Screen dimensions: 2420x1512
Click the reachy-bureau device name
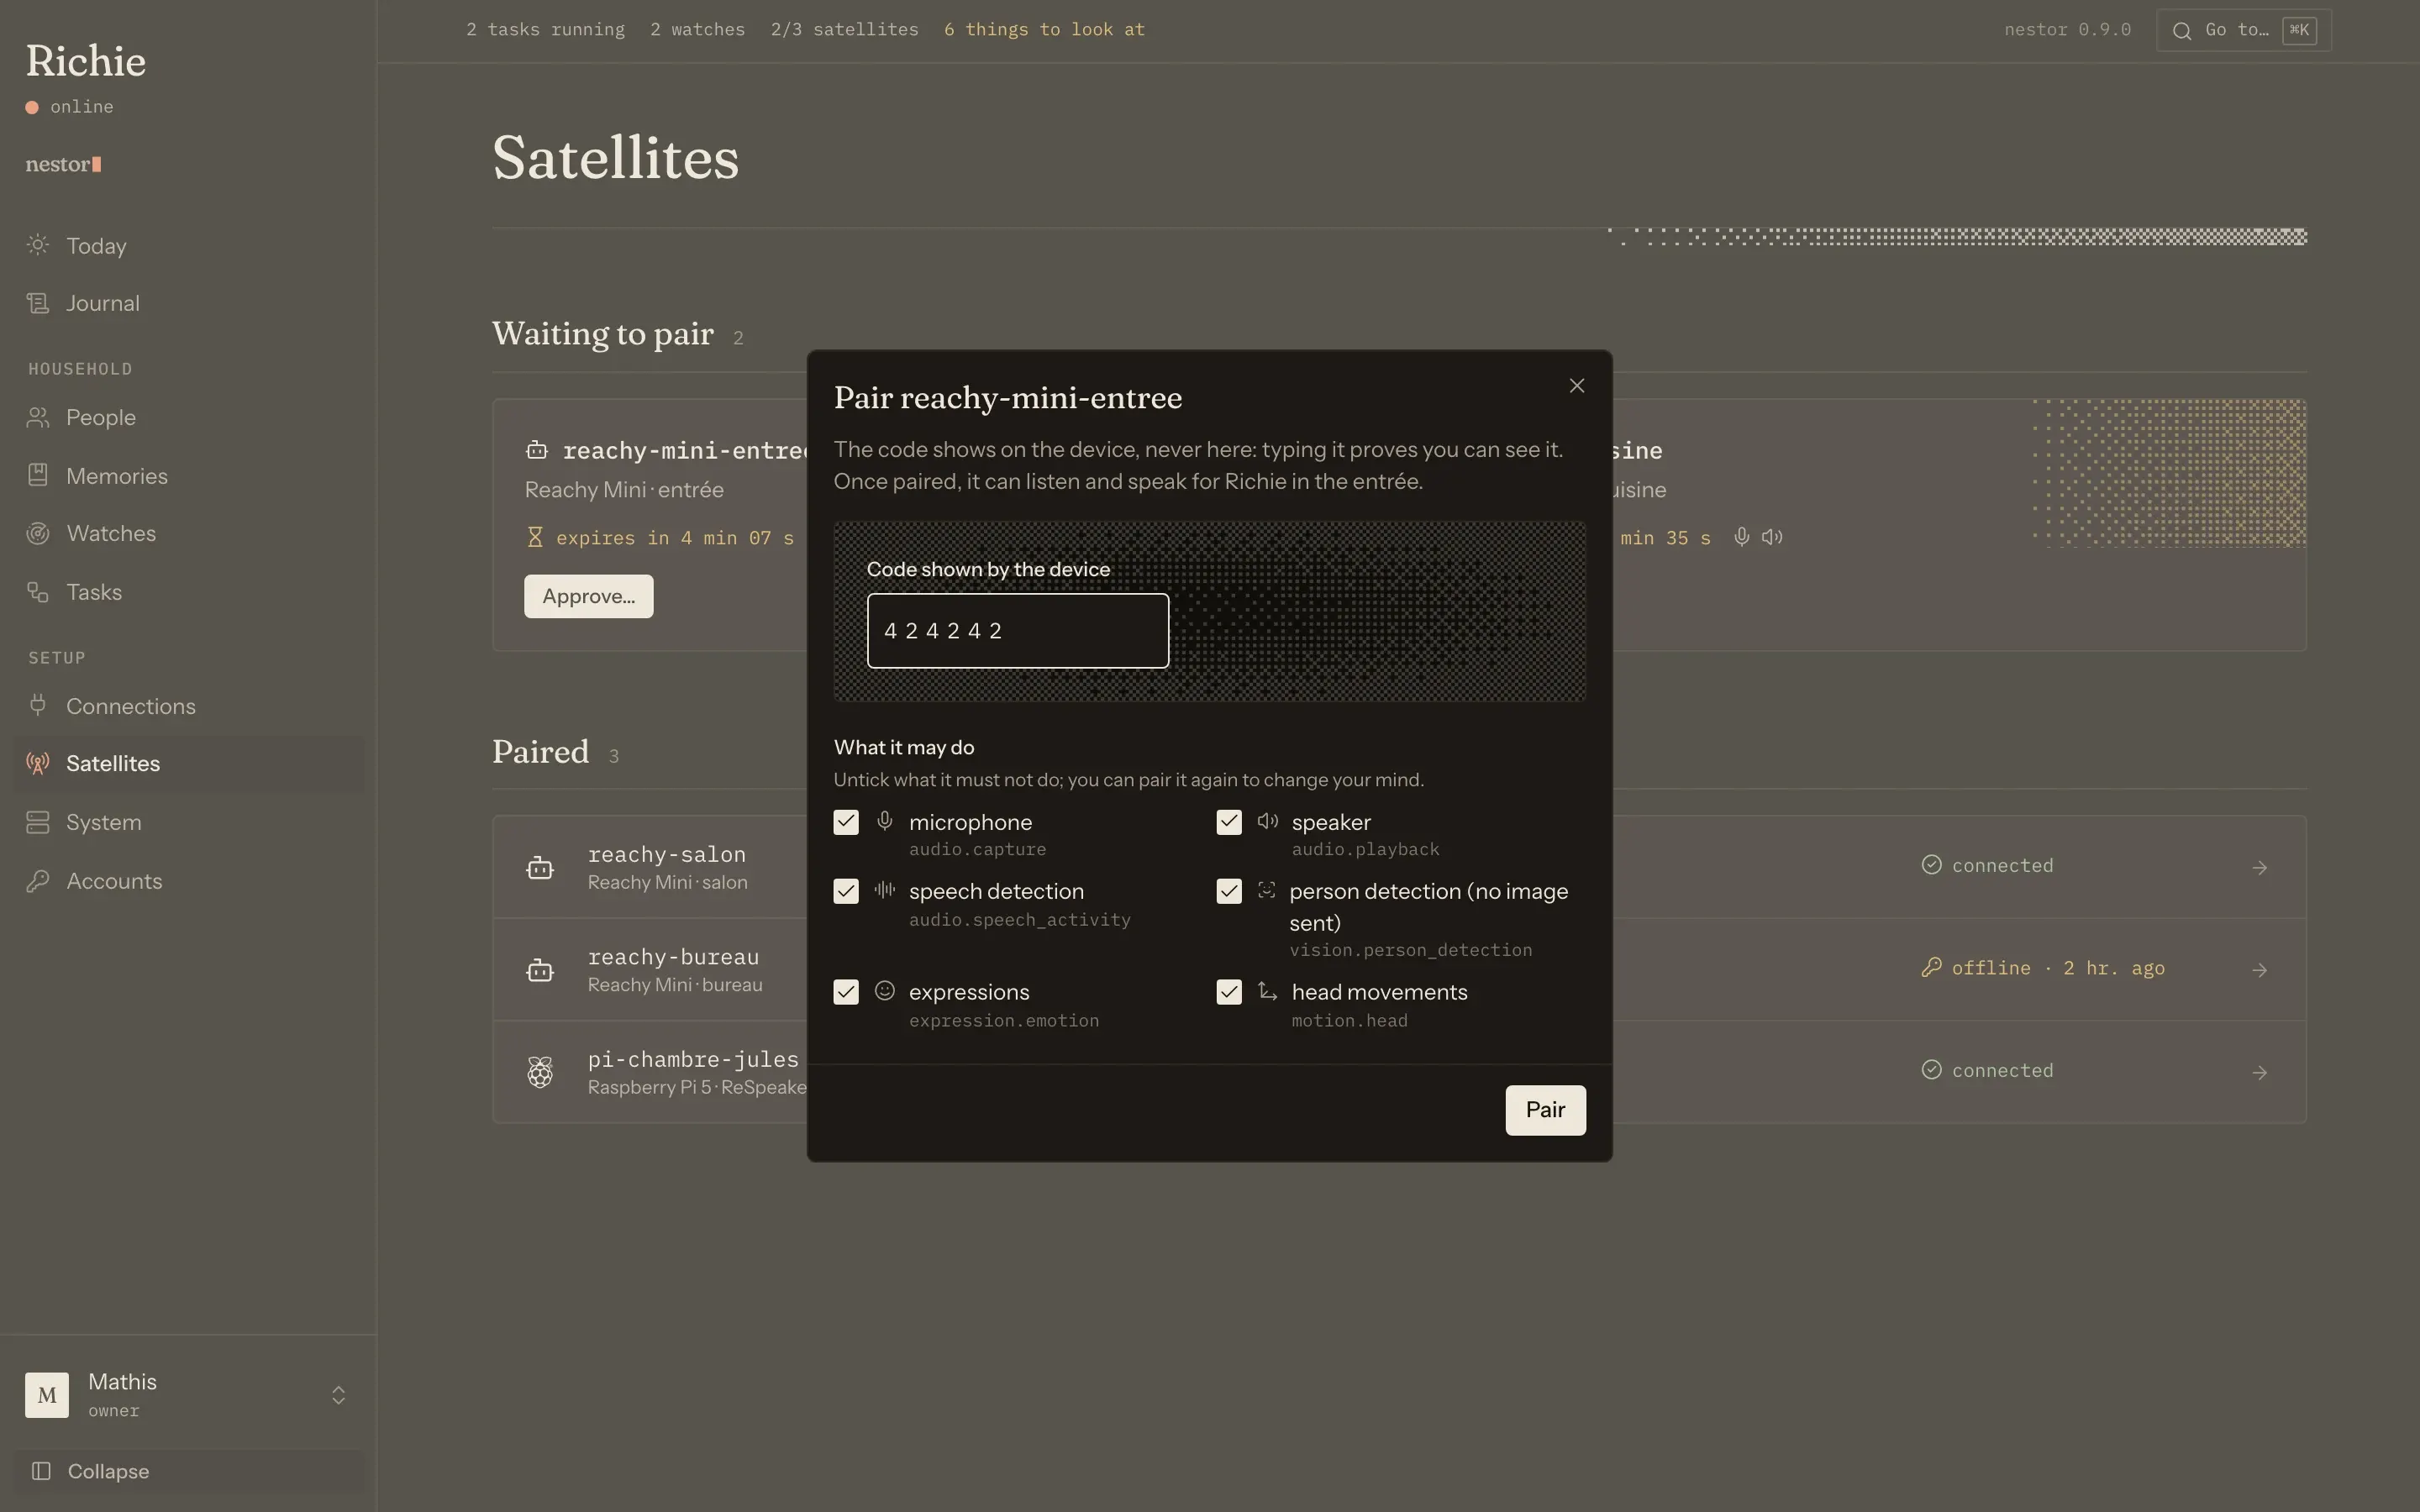673,957
